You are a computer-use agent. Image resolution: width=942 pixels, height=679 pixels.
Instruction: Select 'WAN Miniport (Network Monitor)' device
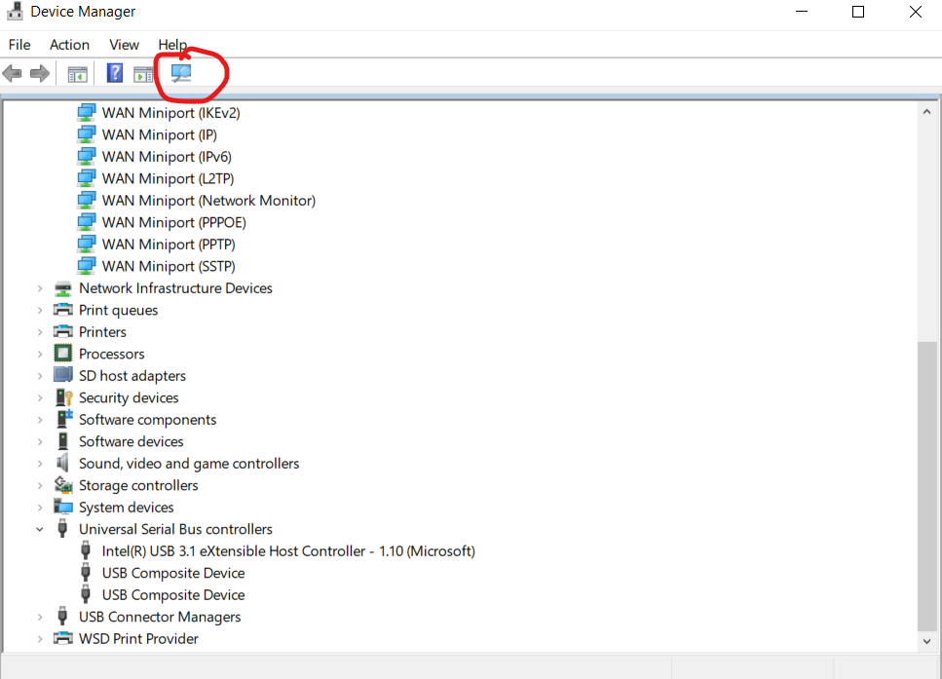209,201
